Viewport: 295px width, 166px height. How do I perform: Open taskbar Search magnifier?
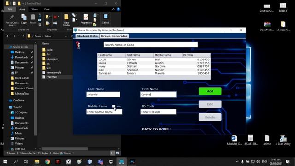click(15, 161)
